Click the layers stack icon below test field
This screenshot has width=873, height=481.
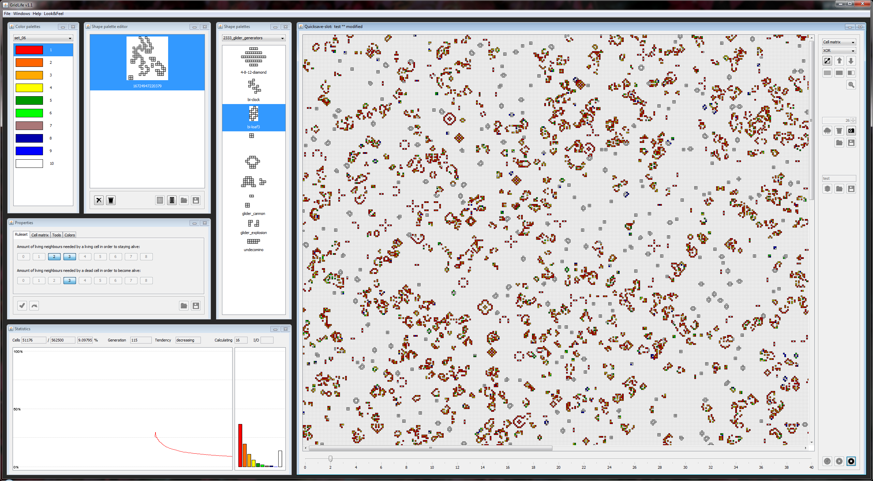pos(827,189)
